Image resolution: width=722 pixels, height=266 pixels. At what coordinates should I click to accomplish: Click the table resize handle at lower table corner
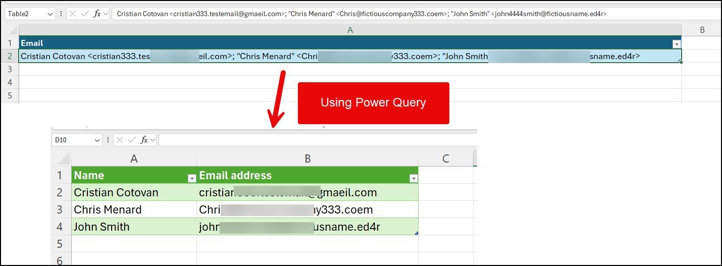(x=416, y=233)
